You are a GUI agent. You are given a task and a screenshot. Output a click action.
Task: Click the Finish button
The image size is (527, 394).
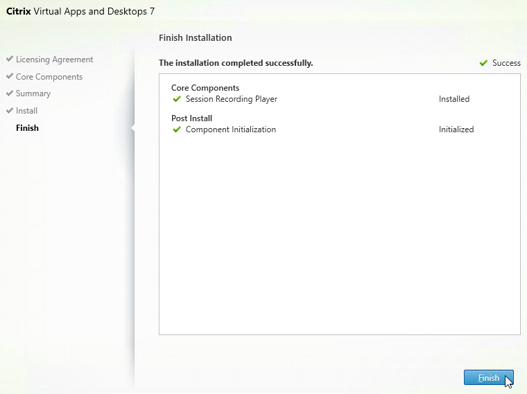(488, 378)
